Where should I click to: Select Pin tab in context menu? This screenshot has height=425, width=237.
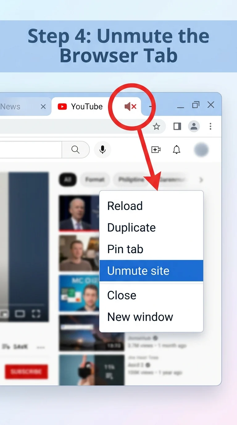[151, 249]
